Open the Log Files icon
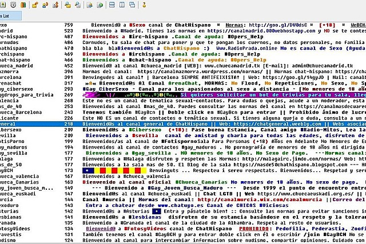Viewport: 366px width, 244px height. click(x=78, y=5)
